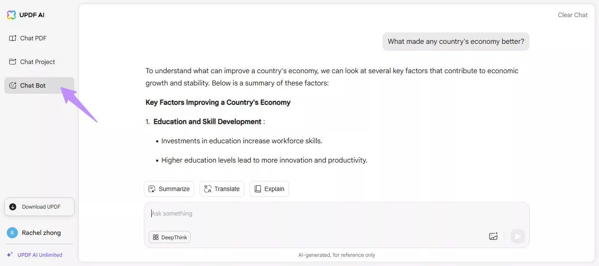Open the UPDF AI Unlimited link
This screenshot has height=266, width=599.
point(40,255)
